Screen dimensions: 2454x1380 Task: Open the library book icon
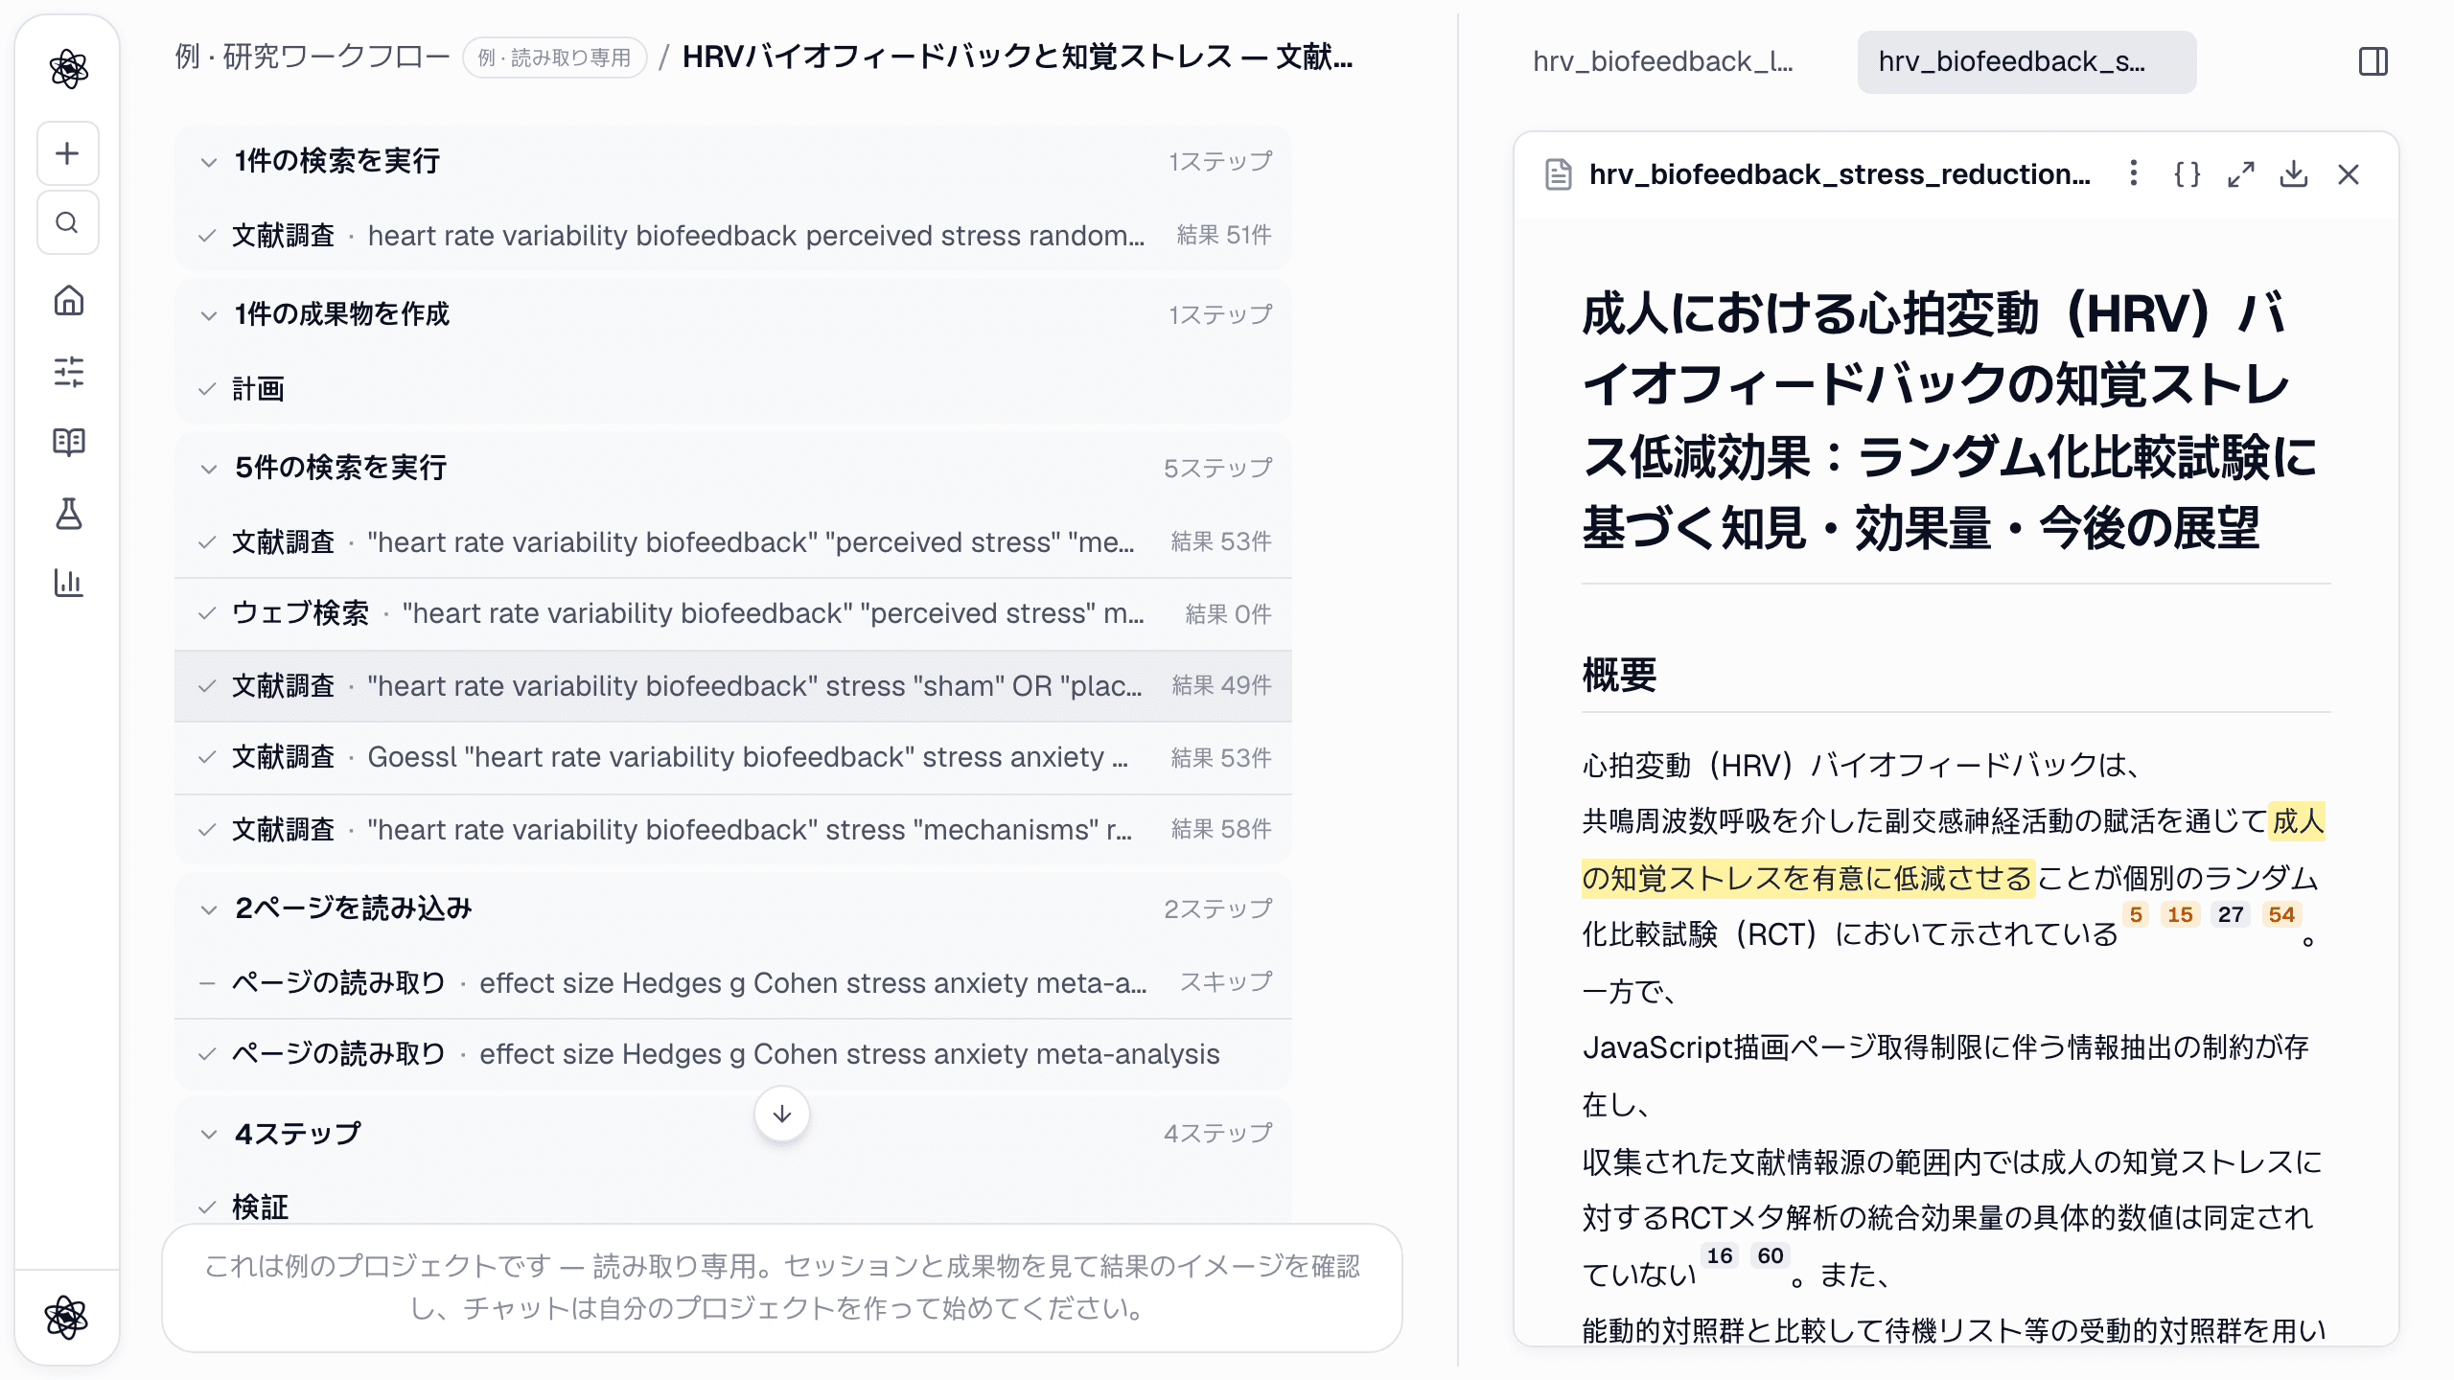[x=68, y=442]
